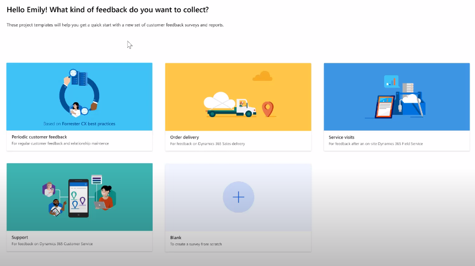Click the bar chart icon in Service visits
The image size is (475, 266).
point(391,82)
